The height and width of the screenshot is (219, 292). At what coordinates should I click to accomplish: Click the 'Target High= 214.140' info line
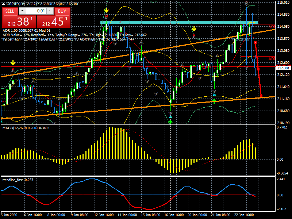pyautogui.click(x=68, y=39)
